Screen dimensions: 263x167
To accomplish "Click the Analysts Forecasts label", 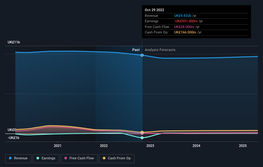I will click(160, 50).
